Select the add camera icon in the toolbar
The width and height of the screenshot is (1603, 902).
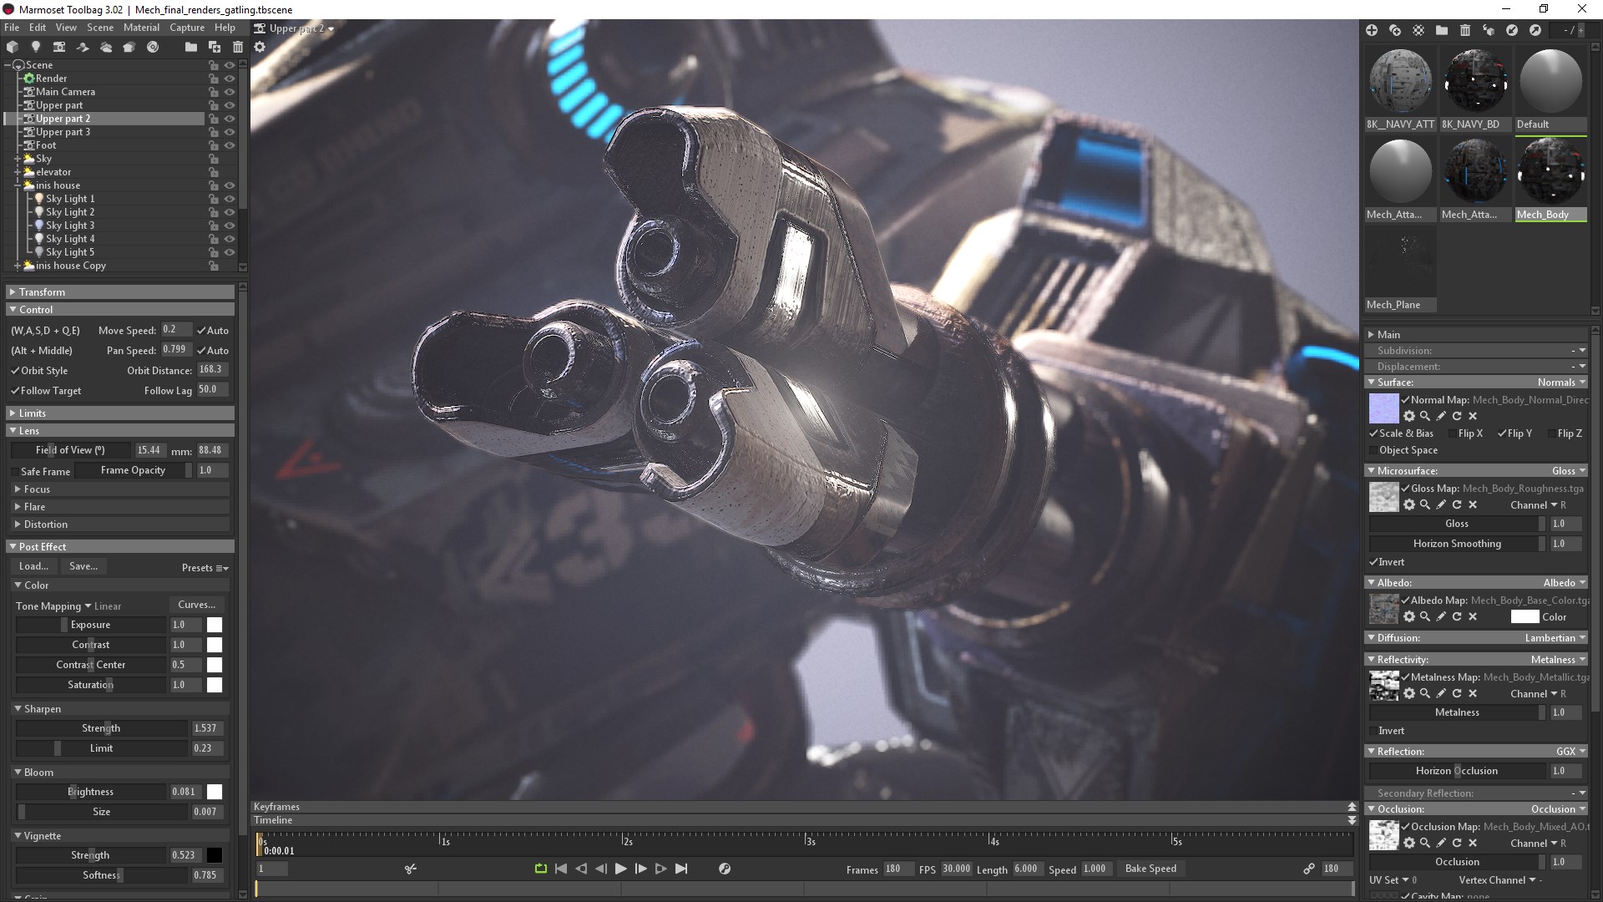pyautogui.click(x=58, y=48)
